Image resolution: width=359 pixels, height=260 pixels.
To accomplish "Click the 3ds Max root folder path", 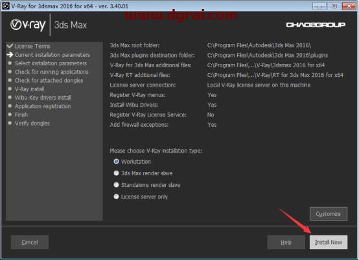I will pos(259,45).
